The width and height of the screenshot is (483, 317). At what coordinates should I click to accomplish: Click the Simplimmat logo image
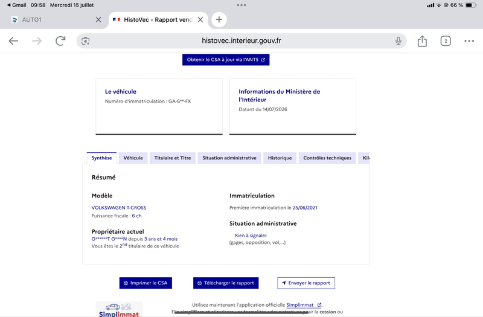(119, 309)
